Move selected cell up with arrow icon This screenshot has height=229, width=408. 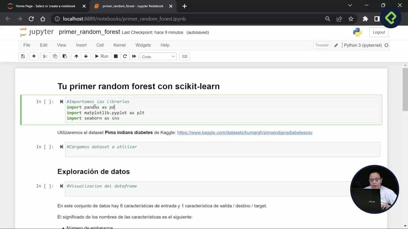[76, 56]
